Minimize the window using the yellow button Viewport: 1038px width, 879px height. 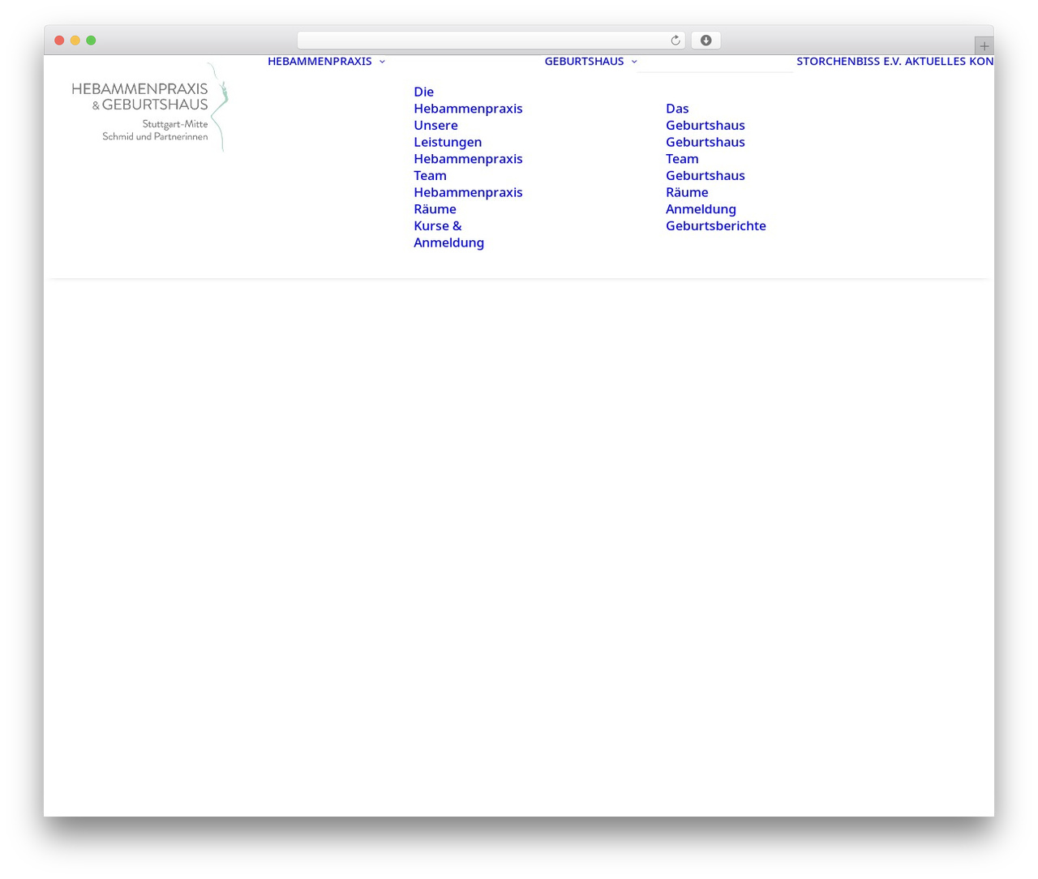click(75, 41)
